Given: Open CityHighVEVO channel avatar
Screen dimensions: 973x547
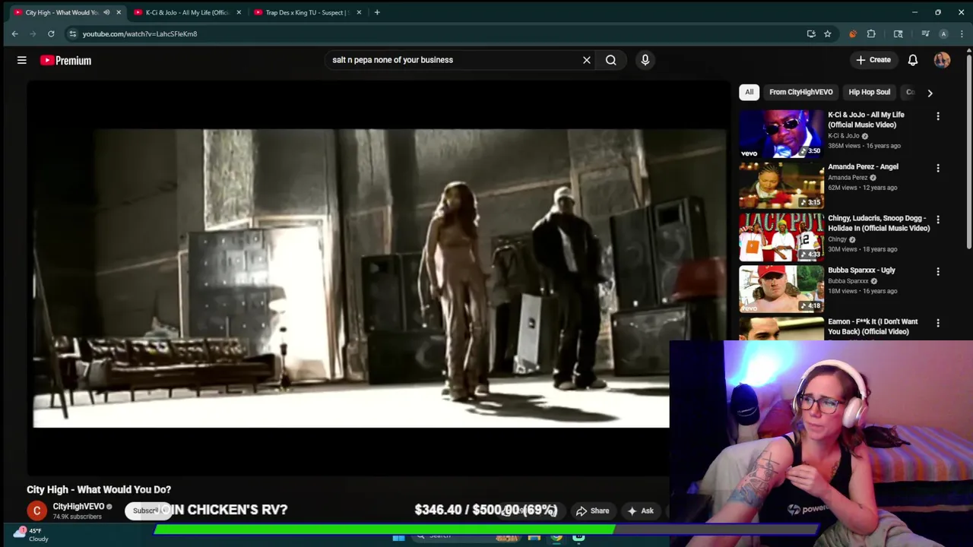Looking at the screenshot, I should [36, 511].
